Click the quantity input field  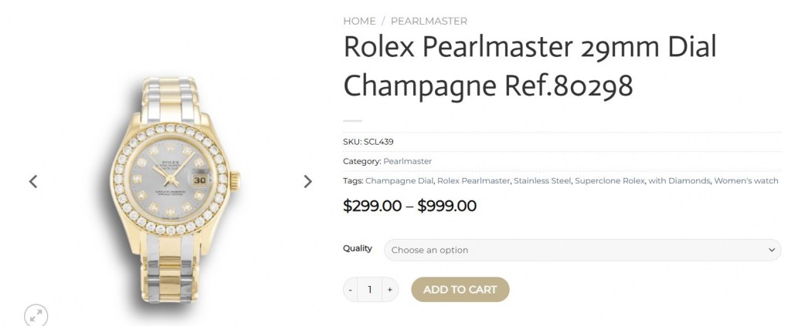pyautogui.click(x=370, y=290)
